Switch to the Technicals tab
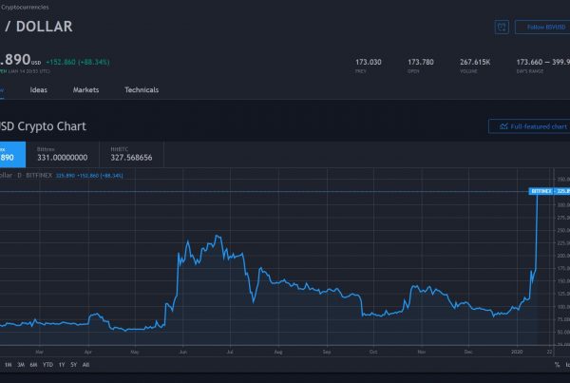This screenshot has width=570, height=383. click(142, 90)
